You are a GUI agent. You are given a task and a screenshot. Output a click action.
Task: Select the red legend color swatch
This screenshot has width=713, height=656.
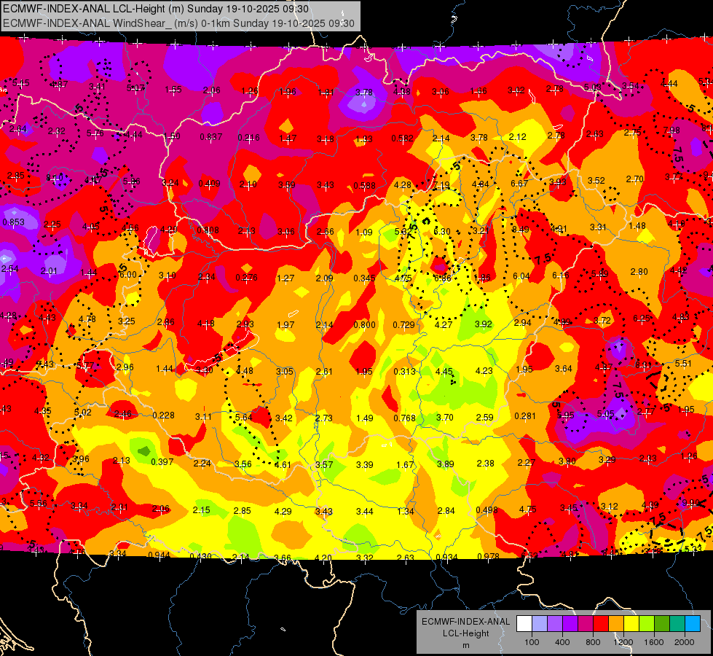[601, 624]
